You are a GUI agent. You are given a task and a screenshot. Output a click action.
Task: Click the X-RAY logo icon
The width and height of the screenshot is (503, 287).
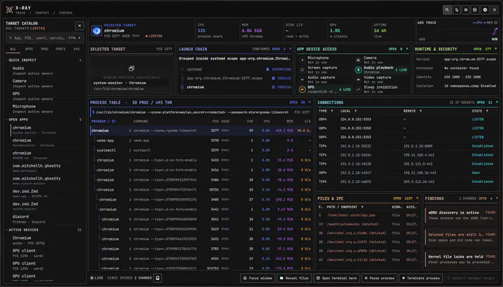click(x=9, y=10)
